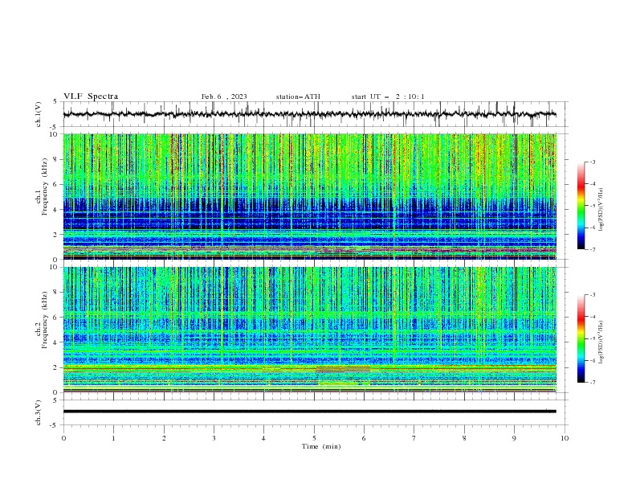Click the 'station=ATH' label
636x492 pixels.
[x=298, y=96]
